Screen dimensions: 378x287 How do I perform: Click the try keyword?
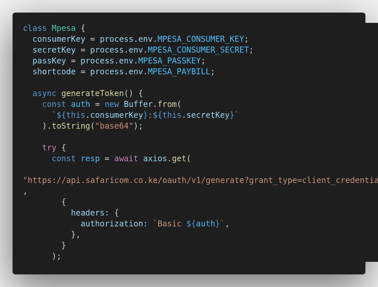49,148
